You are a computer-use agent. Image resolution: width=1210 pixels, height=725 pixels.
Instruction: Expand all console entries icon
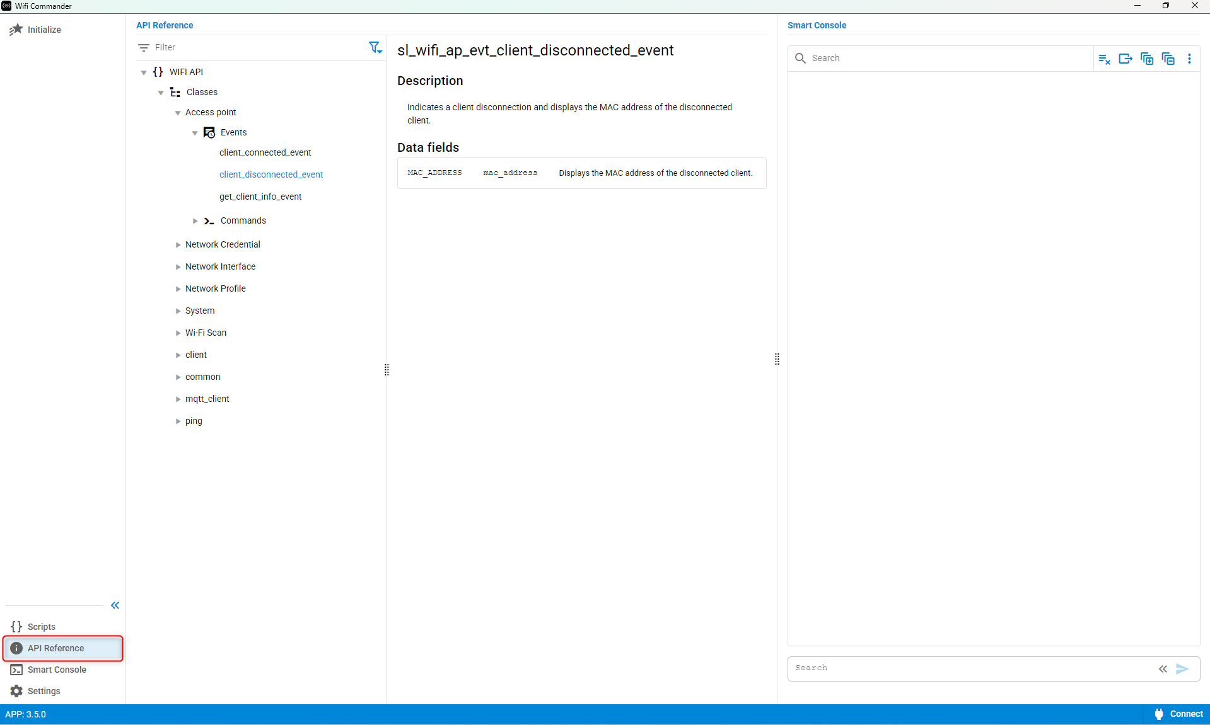(x=1147, y=59)
